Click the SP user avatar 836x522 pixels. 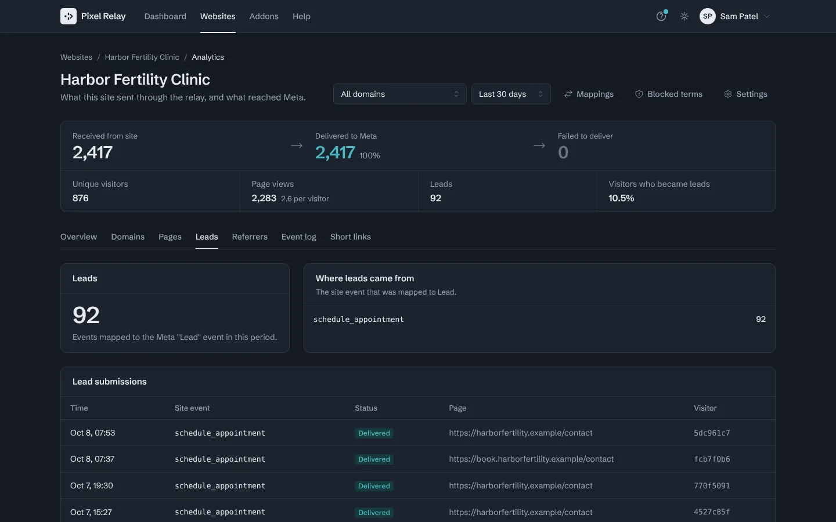[x=707, y=16]
